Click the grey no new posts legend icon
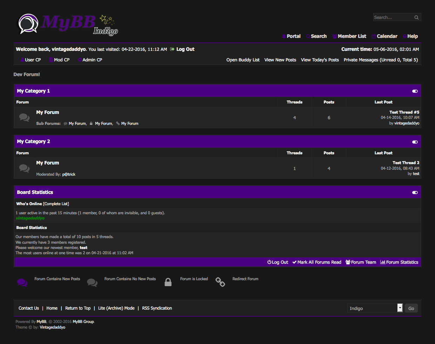435x344 pixels. tap(92, 282)
